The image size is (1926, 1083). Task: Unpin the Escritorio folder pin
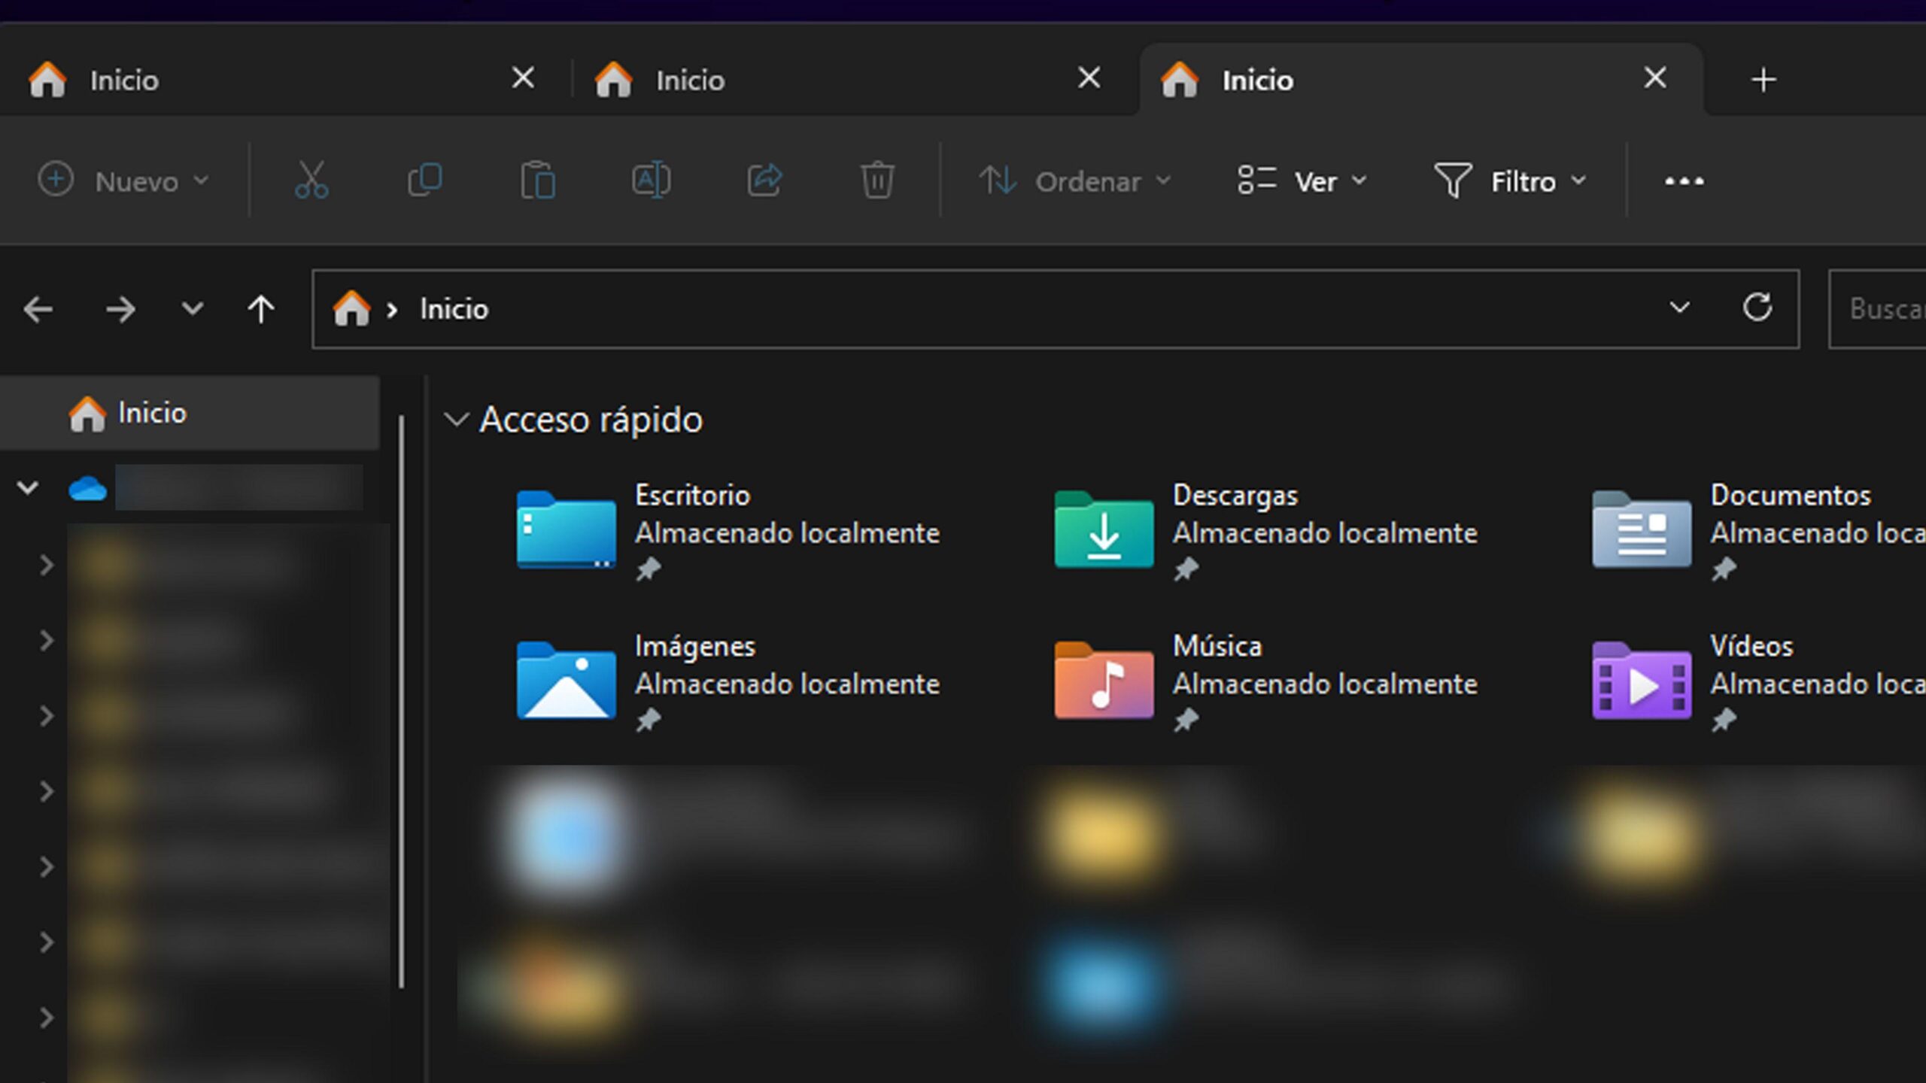(x=650, y=569)
